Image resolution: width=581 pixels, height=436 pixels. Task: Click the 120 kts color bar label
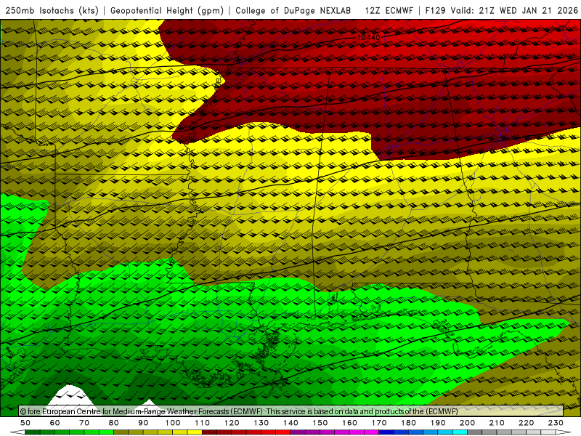tap(232, 423)
